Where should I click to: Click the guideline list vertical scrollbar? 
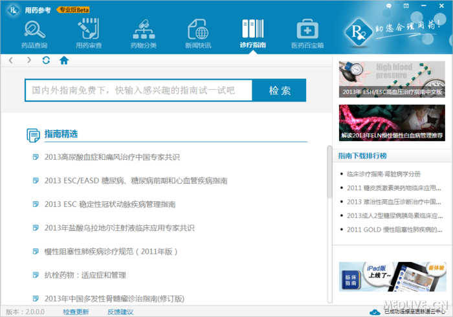329,172
